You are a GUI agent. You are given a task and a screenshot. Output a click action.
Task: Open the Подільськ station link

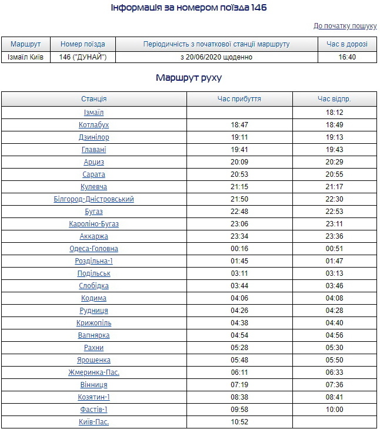pos(94,273)
